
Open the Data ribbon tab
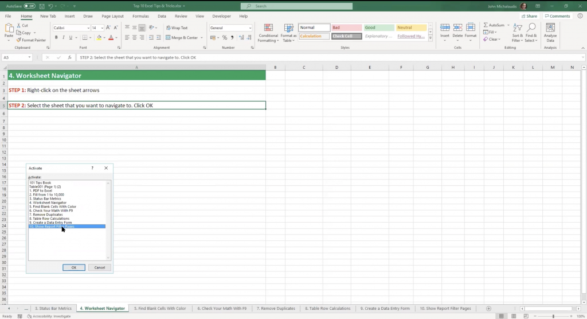point(162,16)
